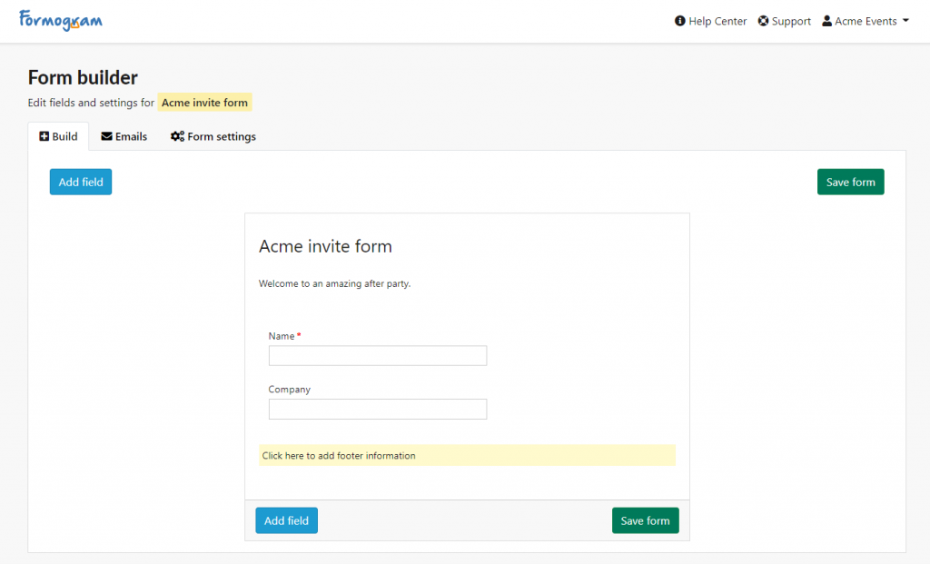Click the Acme invite form title in preview

coord(325,246)
